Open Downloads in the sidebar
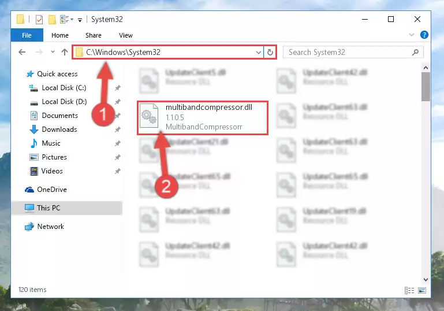 pyautogui.click(x=59, y=129)
